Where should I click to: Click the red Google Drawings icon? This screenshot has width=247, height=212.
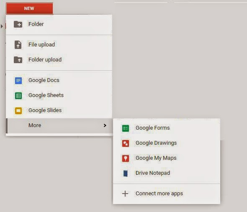126,143
